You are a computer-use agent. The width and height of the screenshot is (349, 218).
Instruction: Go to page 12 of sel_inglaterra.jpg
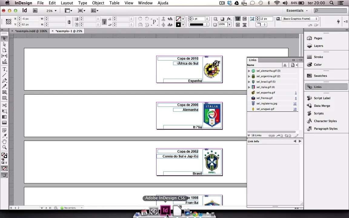click(x=295, y=104)
